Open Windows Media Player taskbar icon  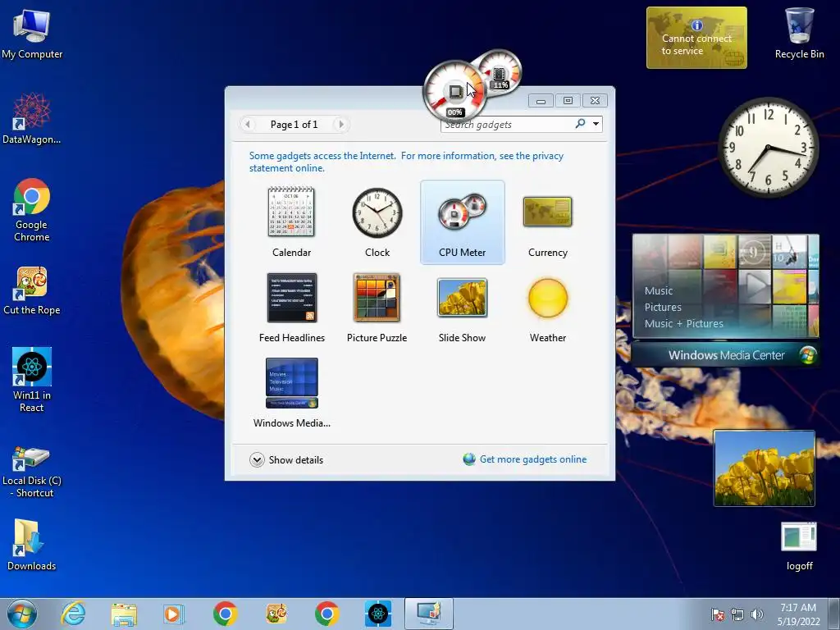pos(174,614)
